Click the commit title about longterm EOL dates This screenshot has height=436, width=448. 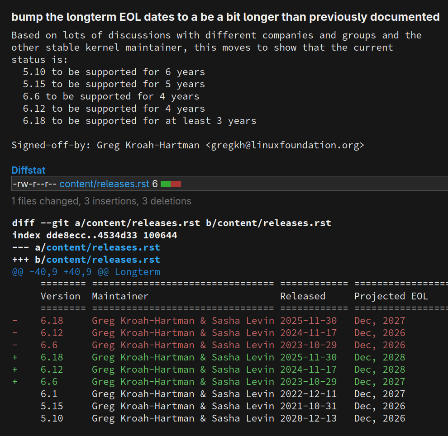(x=225, y=17)
